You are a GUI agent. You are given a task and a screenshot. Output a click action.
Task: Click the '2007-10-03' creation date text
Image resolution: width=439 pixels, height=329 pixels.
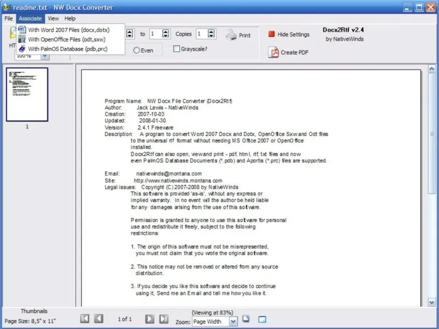tap(151, 114)
